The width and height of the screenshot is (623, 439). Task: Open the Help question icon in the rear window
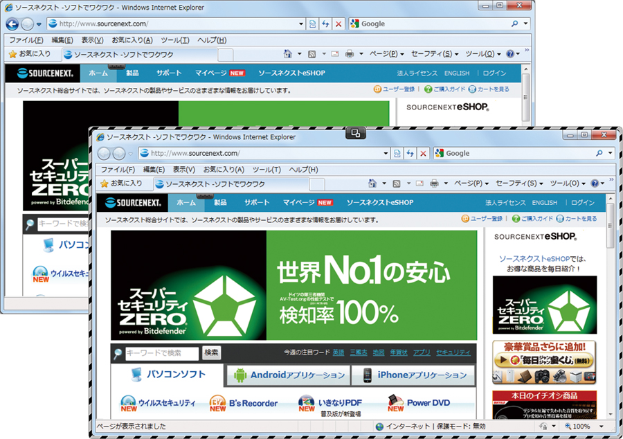pyautogui.click(x=510, y=53)
